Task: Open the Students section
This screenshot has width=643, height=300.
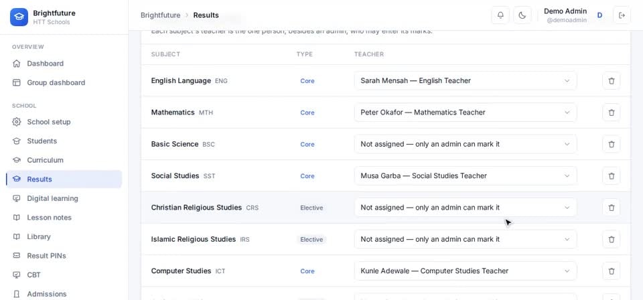Action: coord(64,141)
